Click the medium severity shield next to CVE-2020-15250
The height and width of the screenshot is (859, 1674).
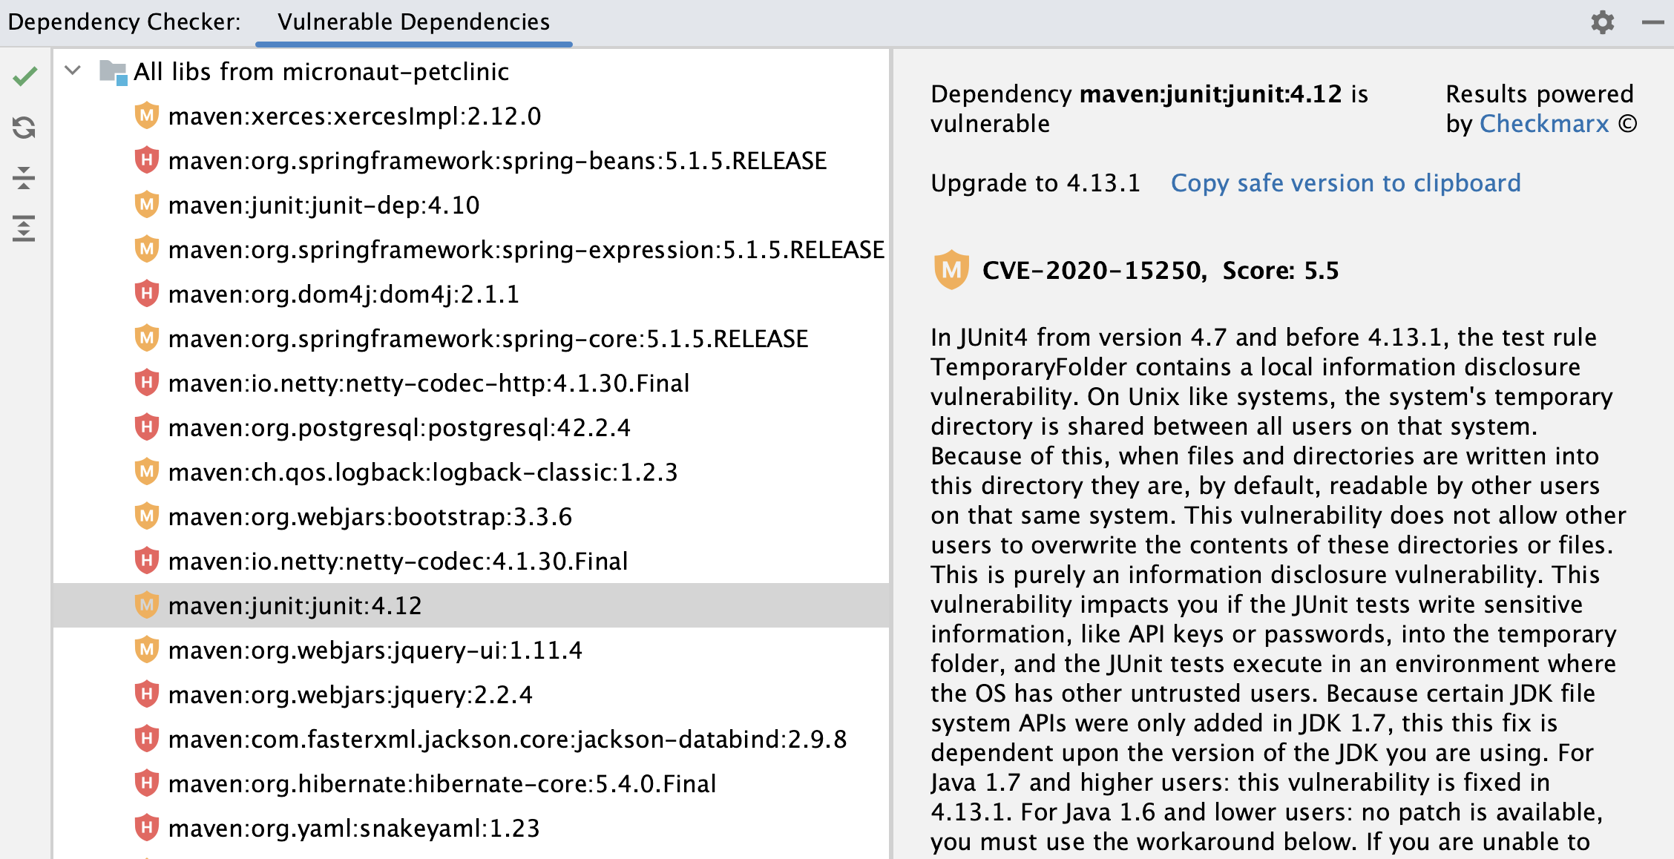click(951, 269)
